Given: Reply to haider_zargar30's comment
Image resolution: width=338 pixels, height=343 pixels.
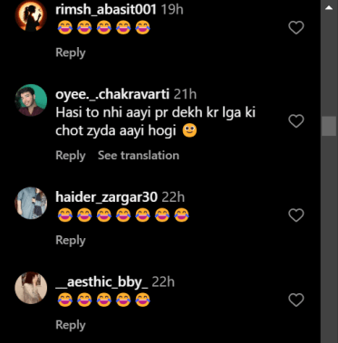Looking at the screenshot, I should coord(71,241).
